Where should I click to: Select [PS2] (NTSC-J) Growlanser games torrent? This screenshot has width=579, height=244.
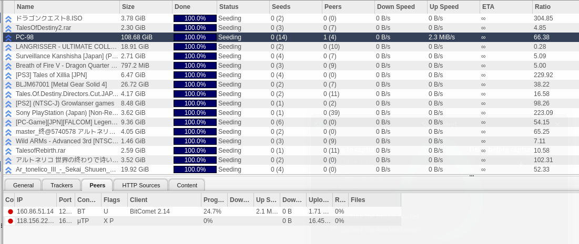65,103
